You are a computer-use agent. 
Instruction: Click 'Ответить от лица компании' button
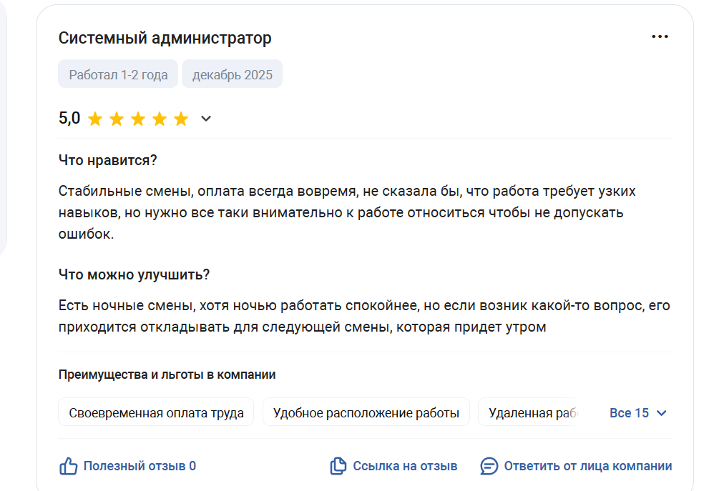pos(587,466)
